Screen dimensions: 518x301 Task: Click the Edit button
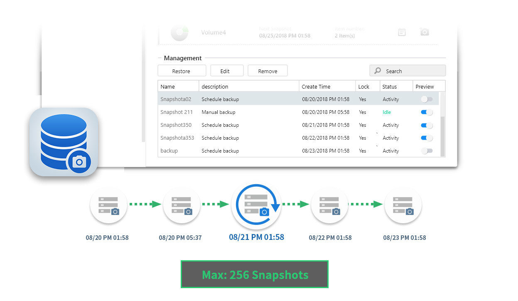tap(225, 71)
